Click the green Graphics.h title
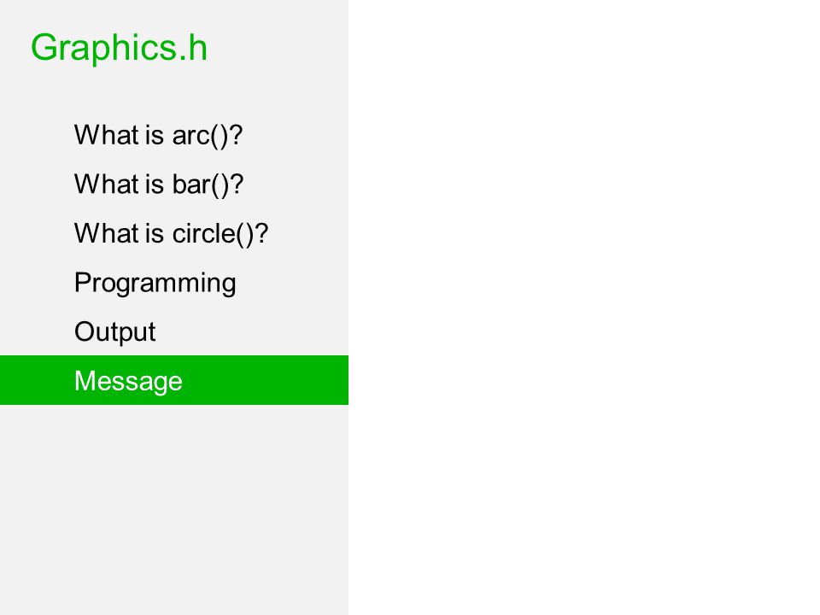820x615 pixels. pyautogui.click(x=120, y=48)
